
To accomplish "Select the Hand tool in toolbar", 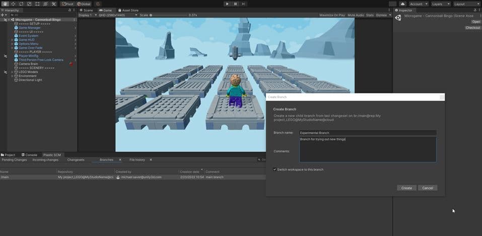I will point(4,4).
